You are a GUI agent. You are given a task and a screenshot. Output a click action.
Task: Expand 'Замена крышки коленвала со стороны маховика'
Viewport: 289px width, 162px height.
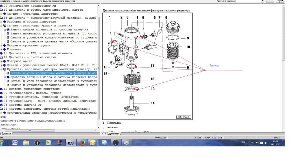[5, 30]
